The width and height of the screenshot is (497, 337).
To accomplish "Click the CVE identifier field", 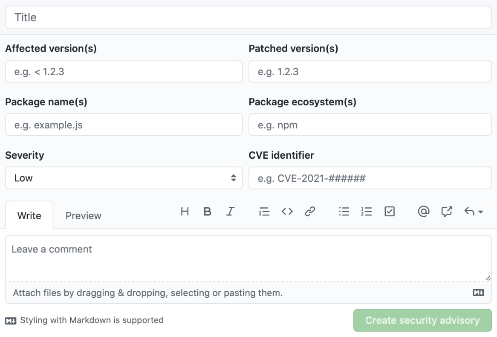I will (x=370, y=178).
